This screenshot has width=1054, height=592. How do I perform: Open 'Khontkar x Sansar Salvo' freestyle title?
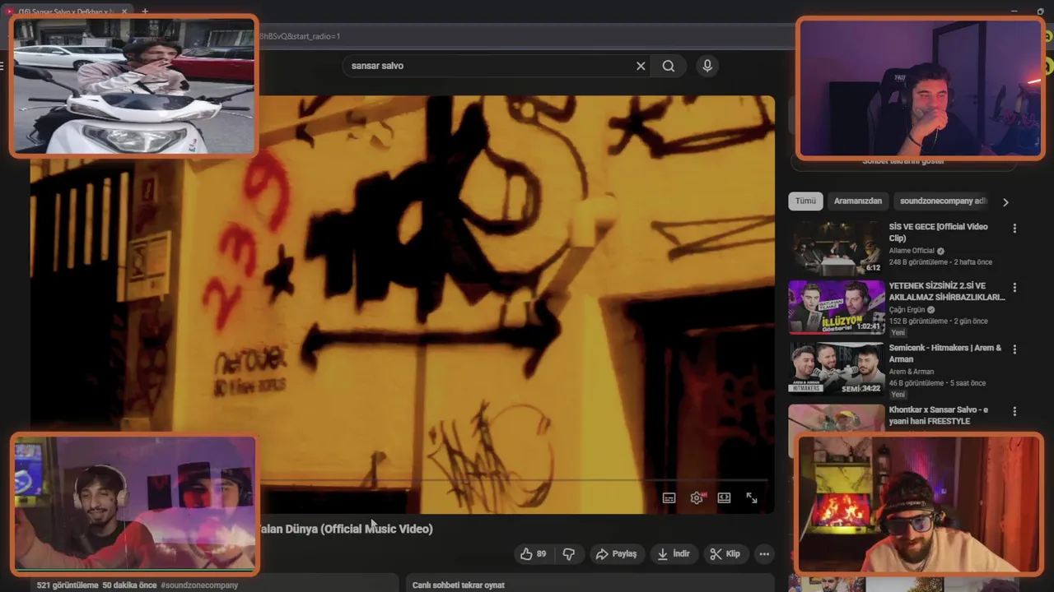click(x=938, y=415)
